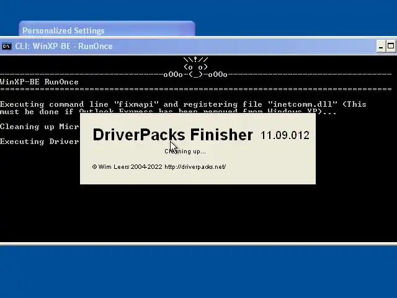397x298 pixels.
Task: Click the version number 11.09.012
Action: (285, 135)
